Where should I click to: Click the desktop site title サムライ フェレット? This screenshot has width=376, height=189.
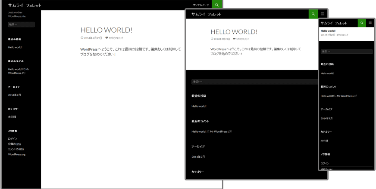[25, 5]
